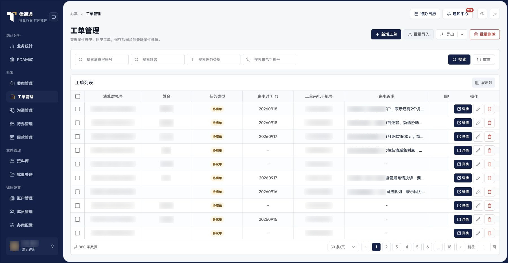The width and height of the screenshot is (508, 263).
Task: Click the 重置 reset button
Action: (484, 60)
